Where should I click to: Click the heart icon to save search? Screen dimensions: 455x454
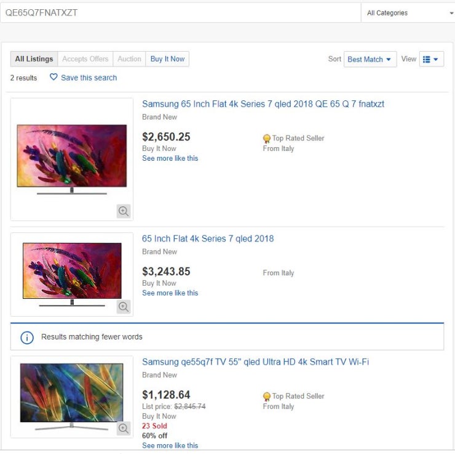click(x=53, y=78)
